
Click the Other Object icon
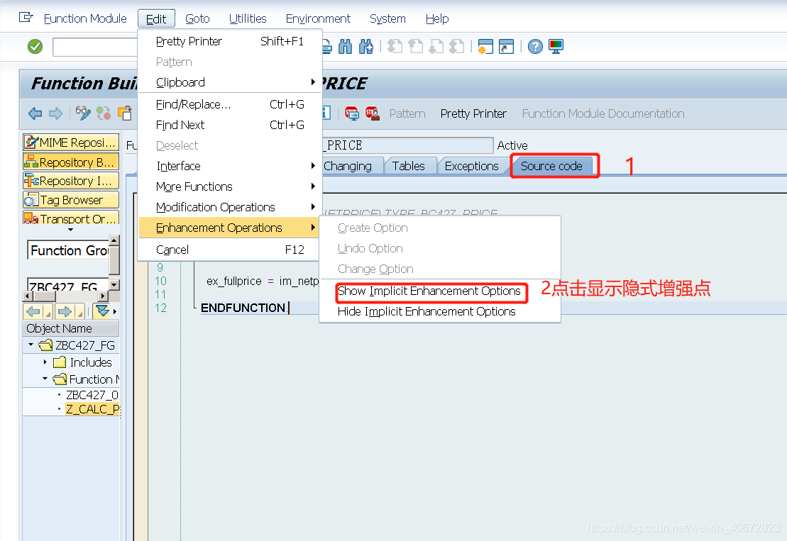coord(124,113)
